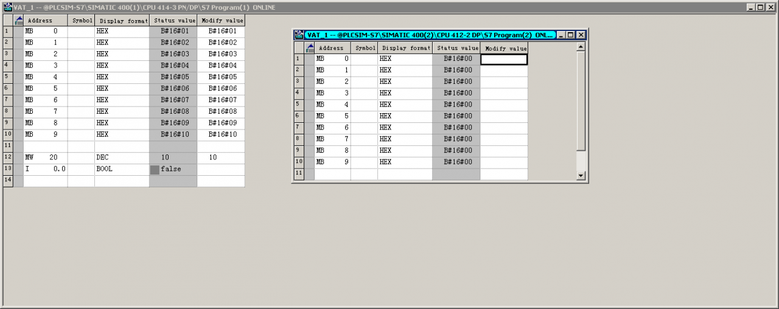Click vertical scrollbar thumb in CPU 412-2 window
779x309 pixels.
[x=581, y=101]
